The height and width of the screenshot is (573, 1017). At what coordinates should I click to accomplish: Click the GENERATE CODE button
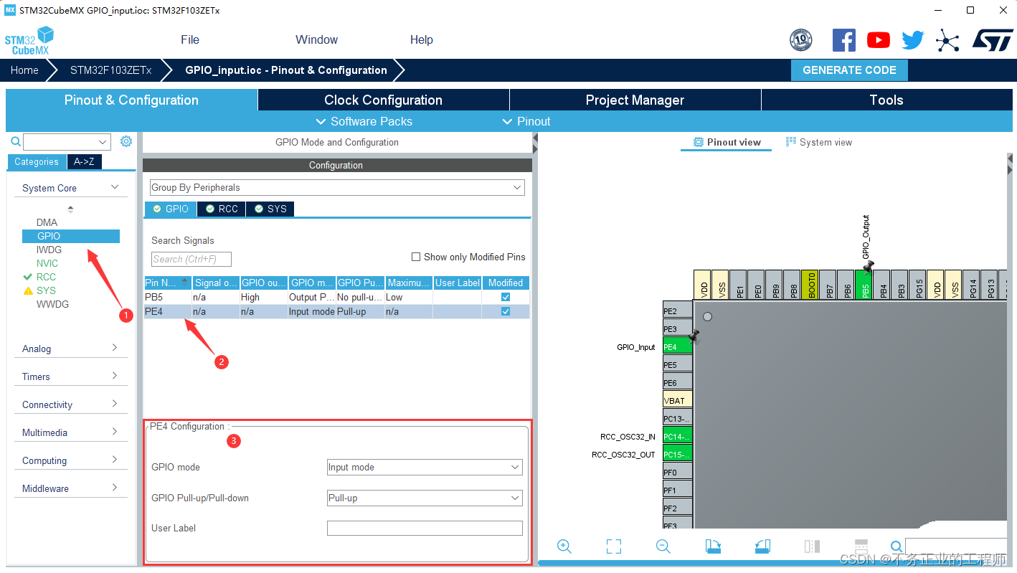click(x=849, y=70)
